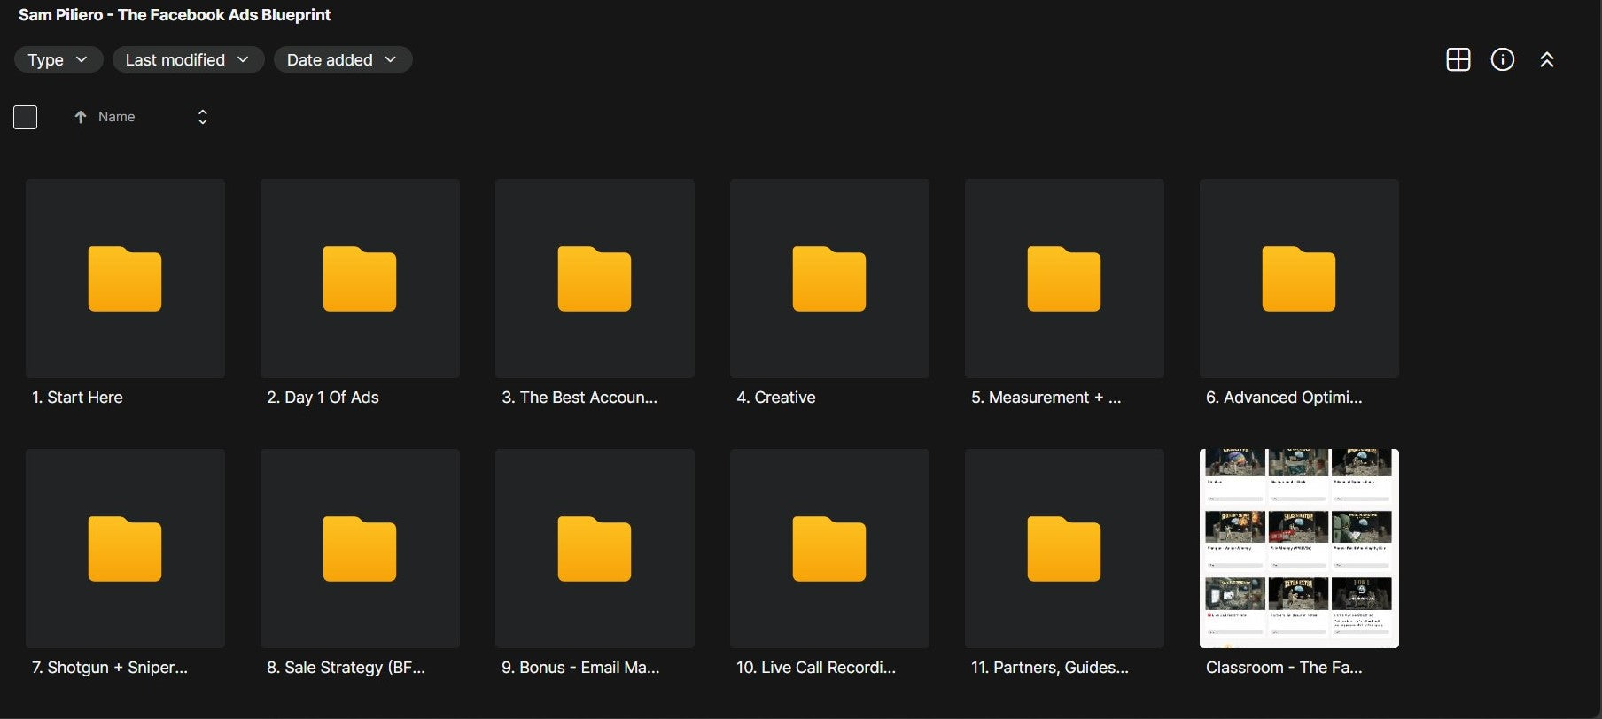Click the double chevron collapse icon
Image resolution: width=1602 pixels, height=719 pixels.
(1546, 59)
